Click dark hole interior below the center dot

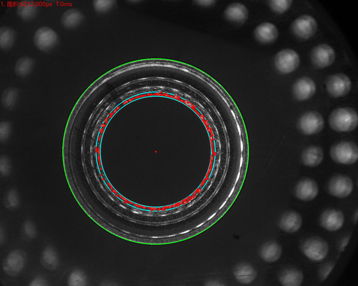[x=156, y=179]
